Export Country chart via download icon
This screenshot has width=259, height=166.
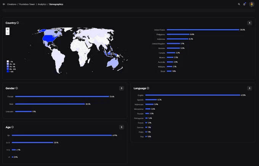click(249, 23)
